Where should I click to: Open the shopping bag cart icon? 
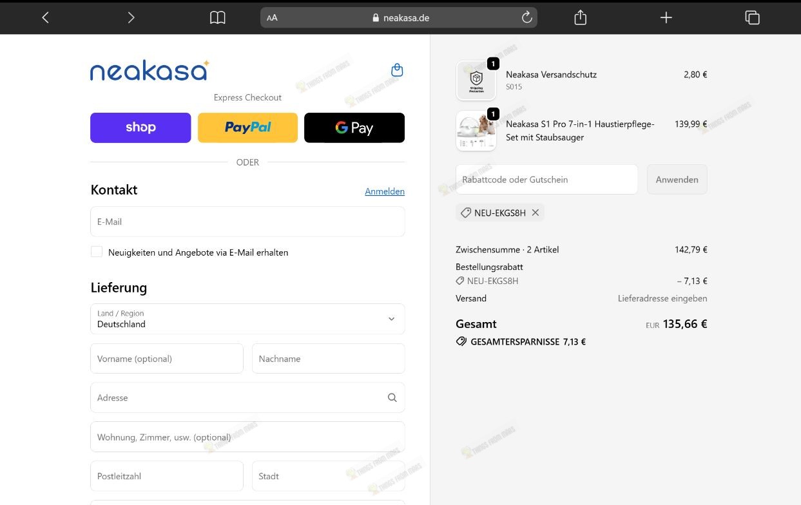(x=397, y=70)
